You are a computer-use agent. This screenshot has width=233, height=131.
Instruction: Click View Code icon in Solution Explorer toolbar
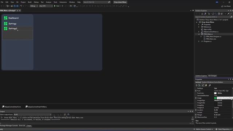225,14
